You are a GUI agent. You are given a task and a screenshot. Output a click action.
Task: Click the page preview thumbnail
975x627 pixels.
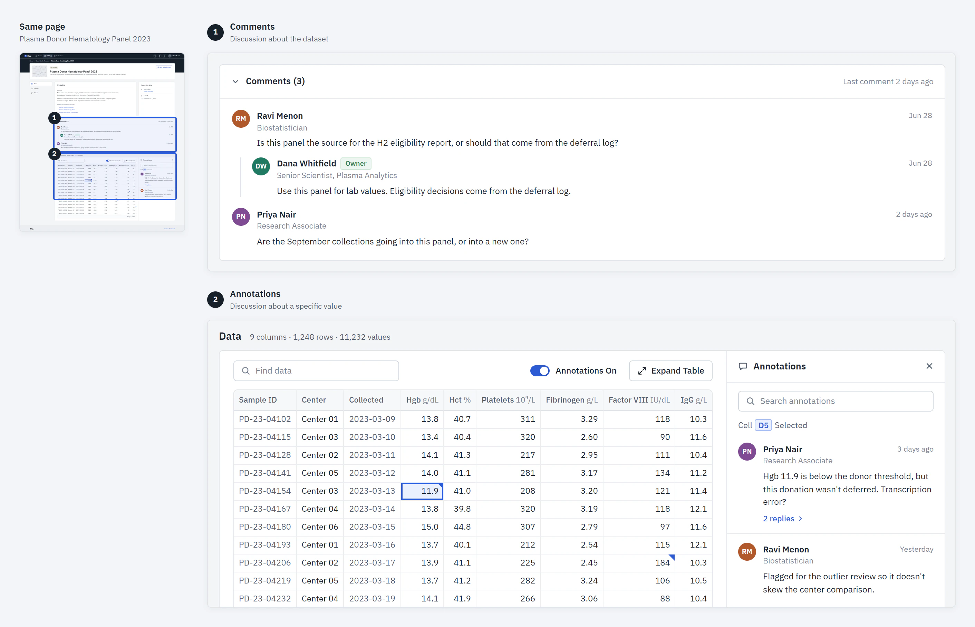[x=102, y=142]
